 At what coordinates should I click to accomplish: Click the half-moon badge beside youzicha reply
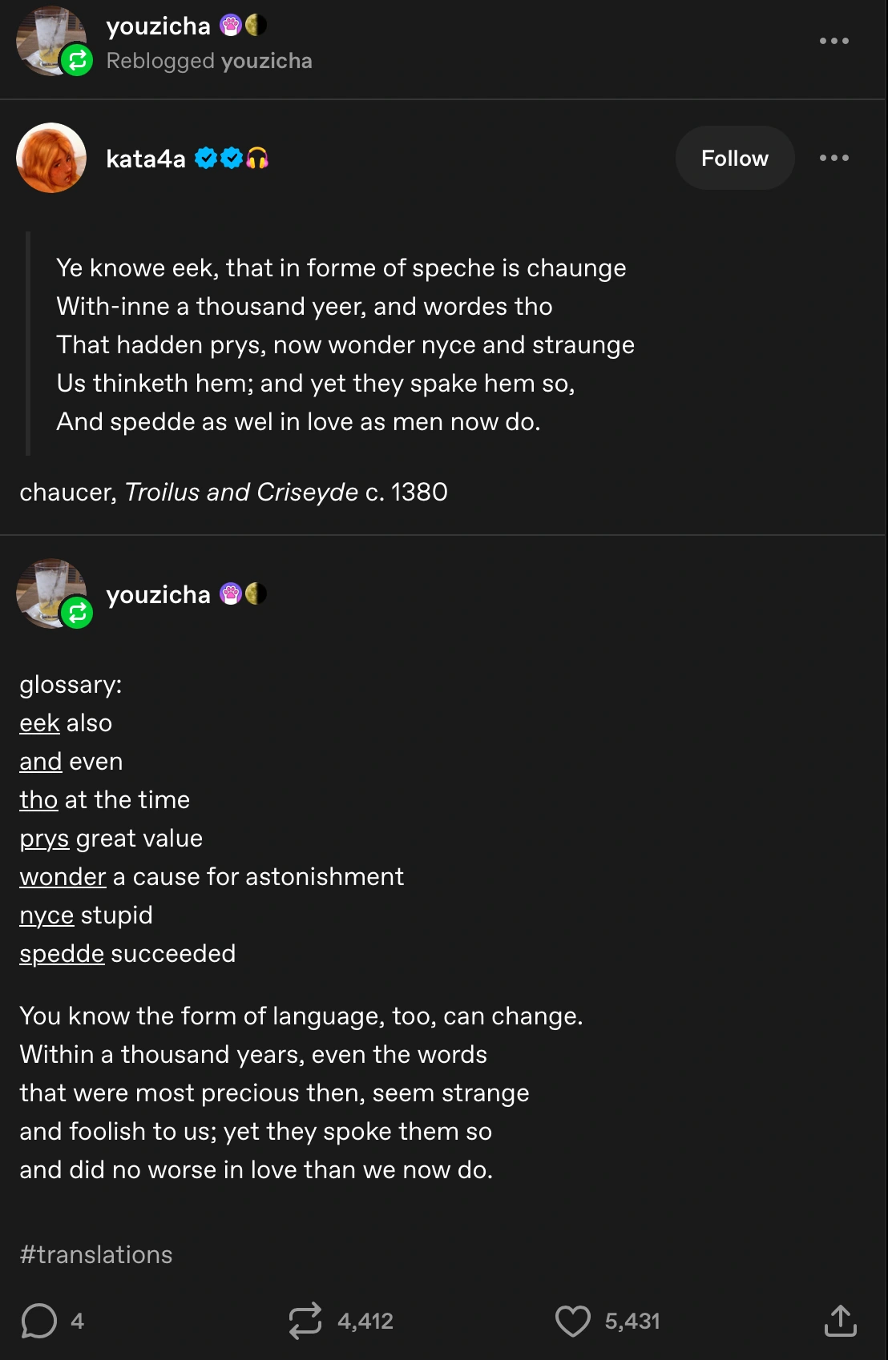(256, 594)
